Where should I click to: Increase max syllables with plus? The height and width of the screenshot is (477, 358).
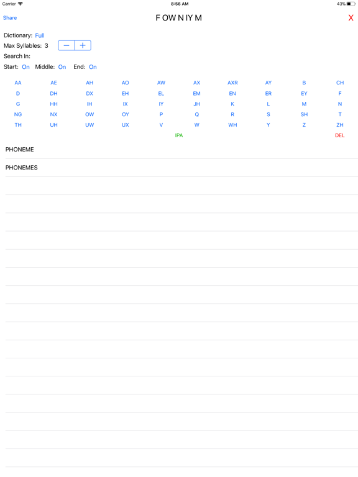(x=83, y=45)
